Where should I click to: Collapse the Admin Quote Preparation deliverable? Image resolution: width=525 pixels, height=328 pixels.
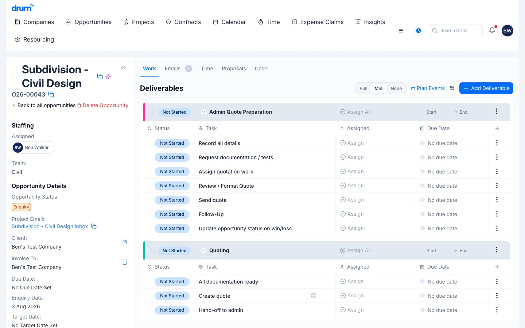pos(203,112)
